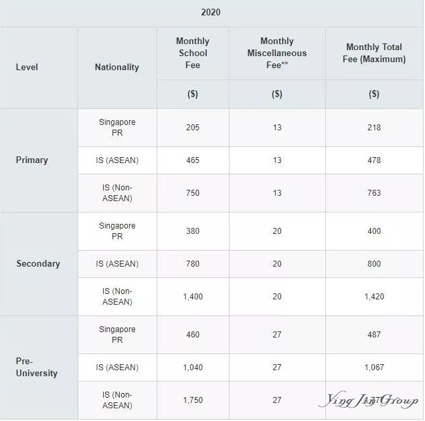Click Monthly Total Fee (Maximum) header
The height and width of the screenshot is (421, 425).
pyautogui.click(x=374, y=53)
